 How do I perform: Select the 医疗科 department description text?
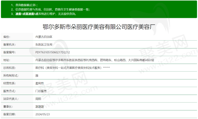click(73, 68)
